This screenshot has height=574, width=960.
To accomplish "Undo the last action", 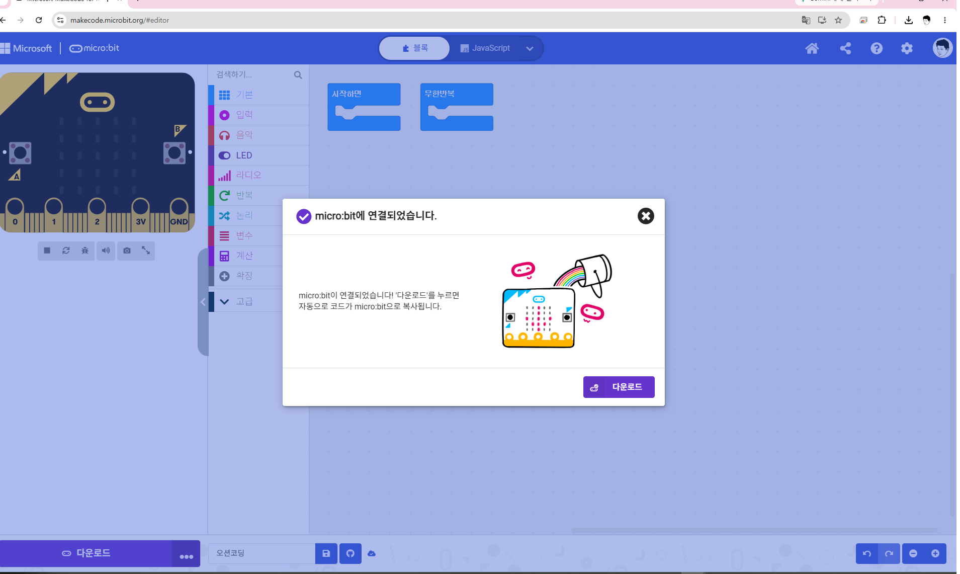I will pyautogui.click(x=867, y=553).
